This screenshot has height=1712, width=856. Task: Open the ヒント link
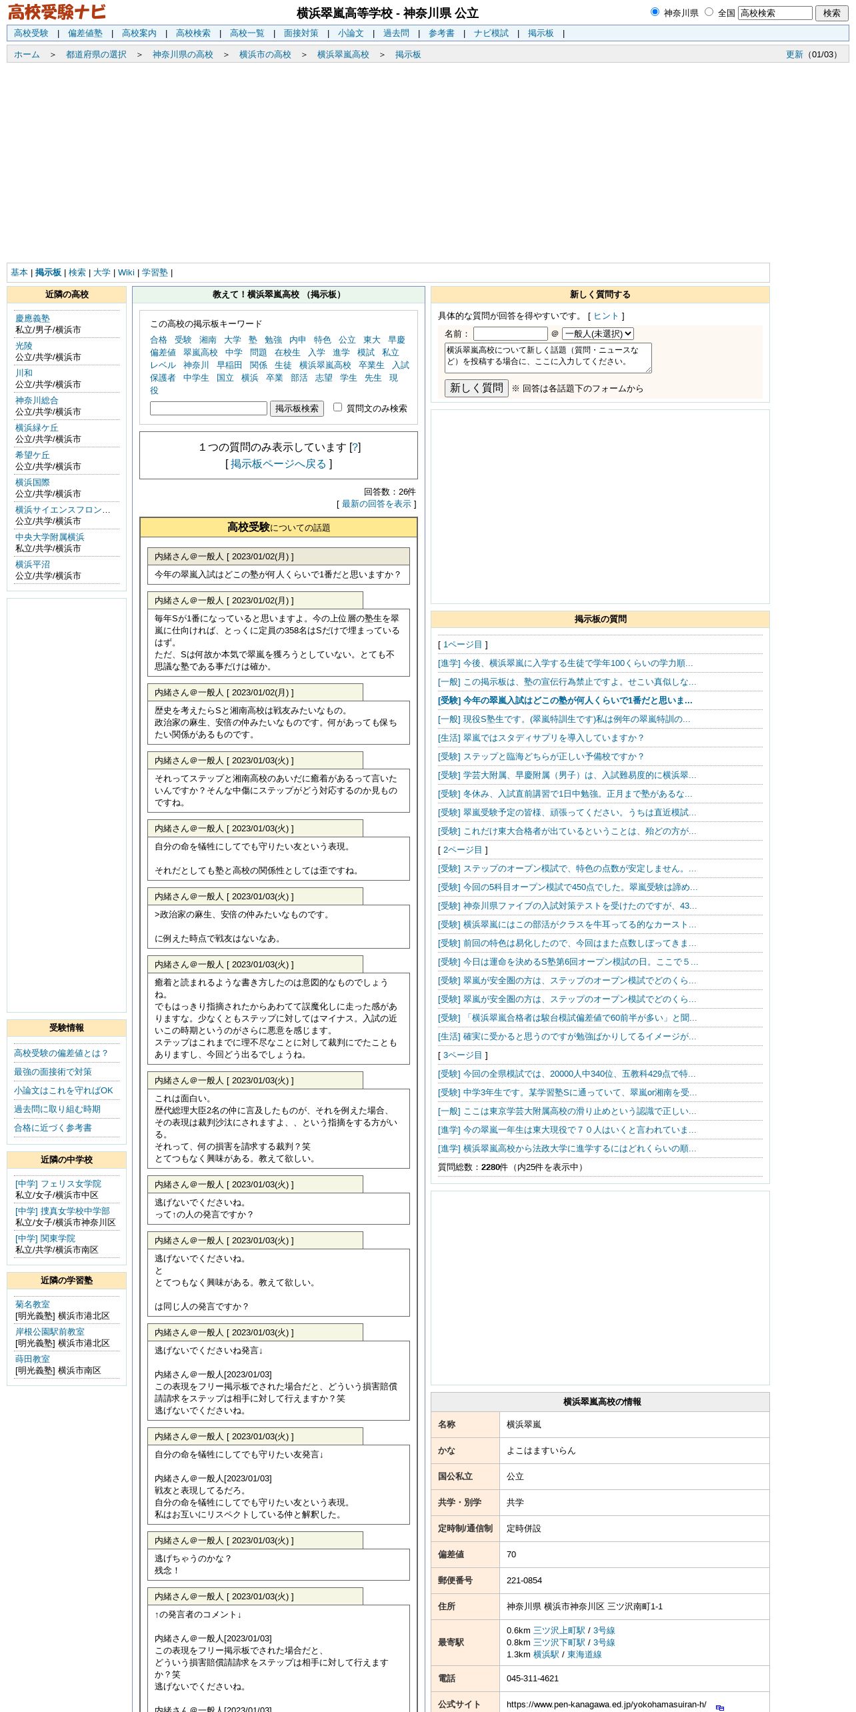[606, 316]
